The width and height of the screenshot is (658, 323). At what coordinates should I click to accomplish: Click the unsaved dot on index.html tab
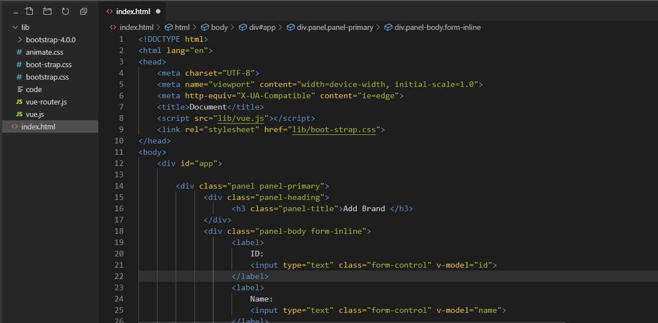(158, 12)
